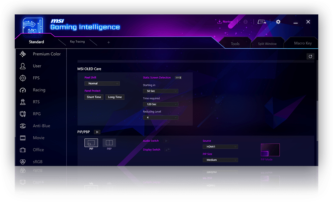Start PIP/PBP with the play button
Image resolution: width=333 pixels, height=202 pixels.
[97, 132]
